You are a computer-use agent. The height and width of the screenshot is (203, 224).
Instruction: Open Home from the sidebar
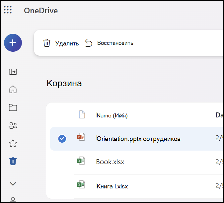[x=13, y=89]
